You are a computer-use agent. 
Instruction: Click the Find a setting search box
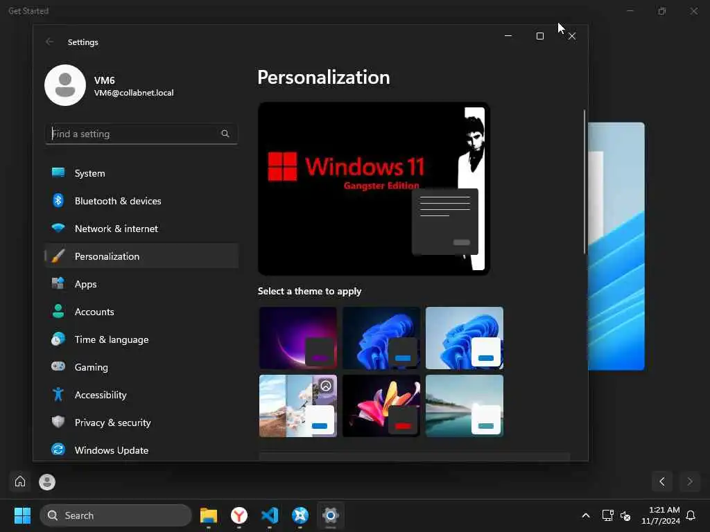click(141, 134)
